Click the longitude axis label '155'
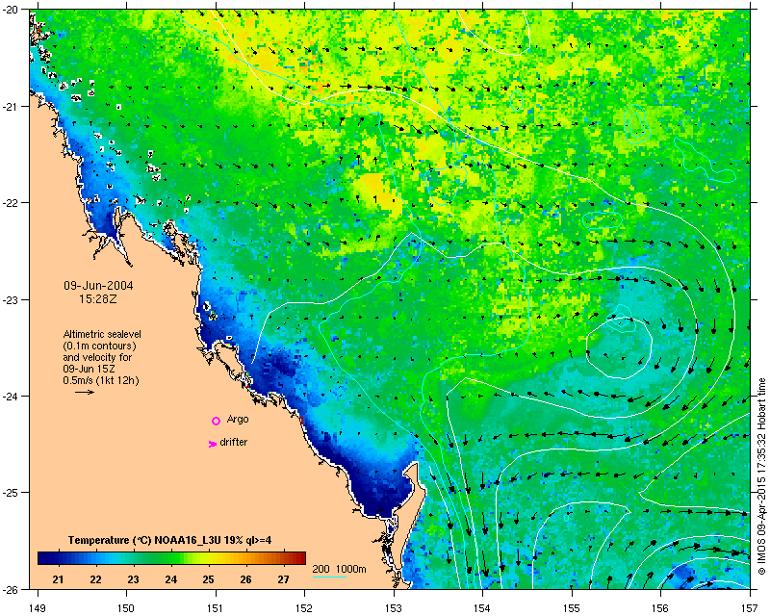Viewport: 770px width, 616px height. pyautogui.click(x=572, y=608)
